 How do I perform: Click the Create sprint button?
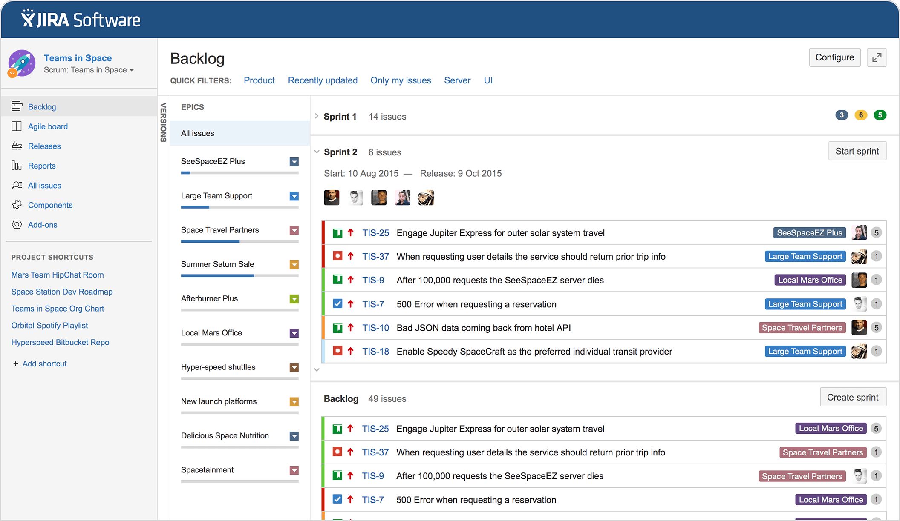(x=852, y=398)
